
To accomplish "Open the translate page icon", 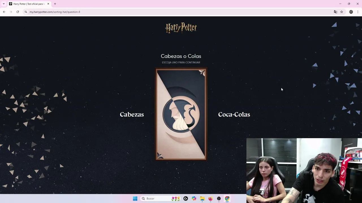I will [x=335, y=12].
